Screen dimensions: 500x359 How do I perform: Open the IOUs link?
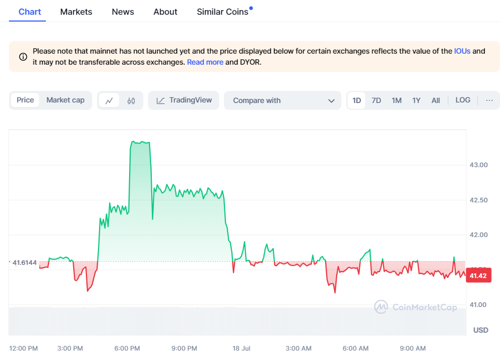click(462, 51)
